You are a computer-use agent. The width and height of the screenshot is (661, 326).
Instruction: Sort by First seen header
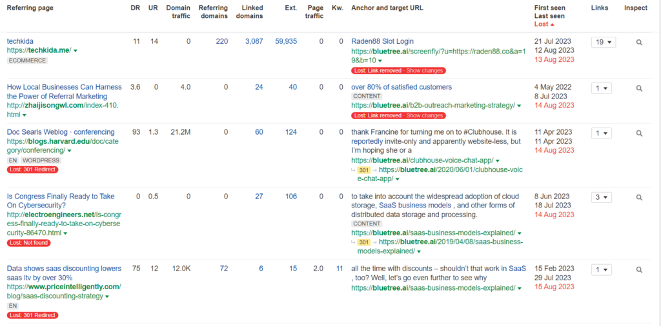click(x=550, y=8)
